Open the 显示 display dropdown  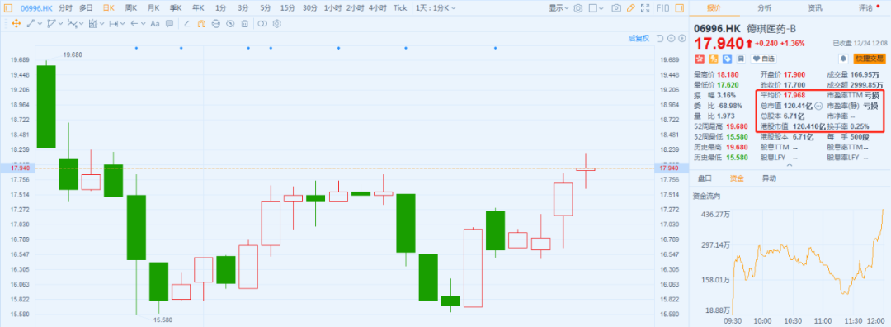(x=559, y=8)
